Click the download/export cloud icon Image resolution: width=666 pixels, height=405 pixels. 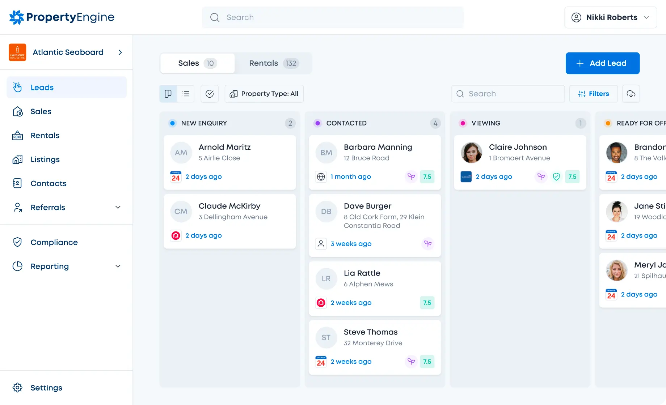[x=631, y=94]
